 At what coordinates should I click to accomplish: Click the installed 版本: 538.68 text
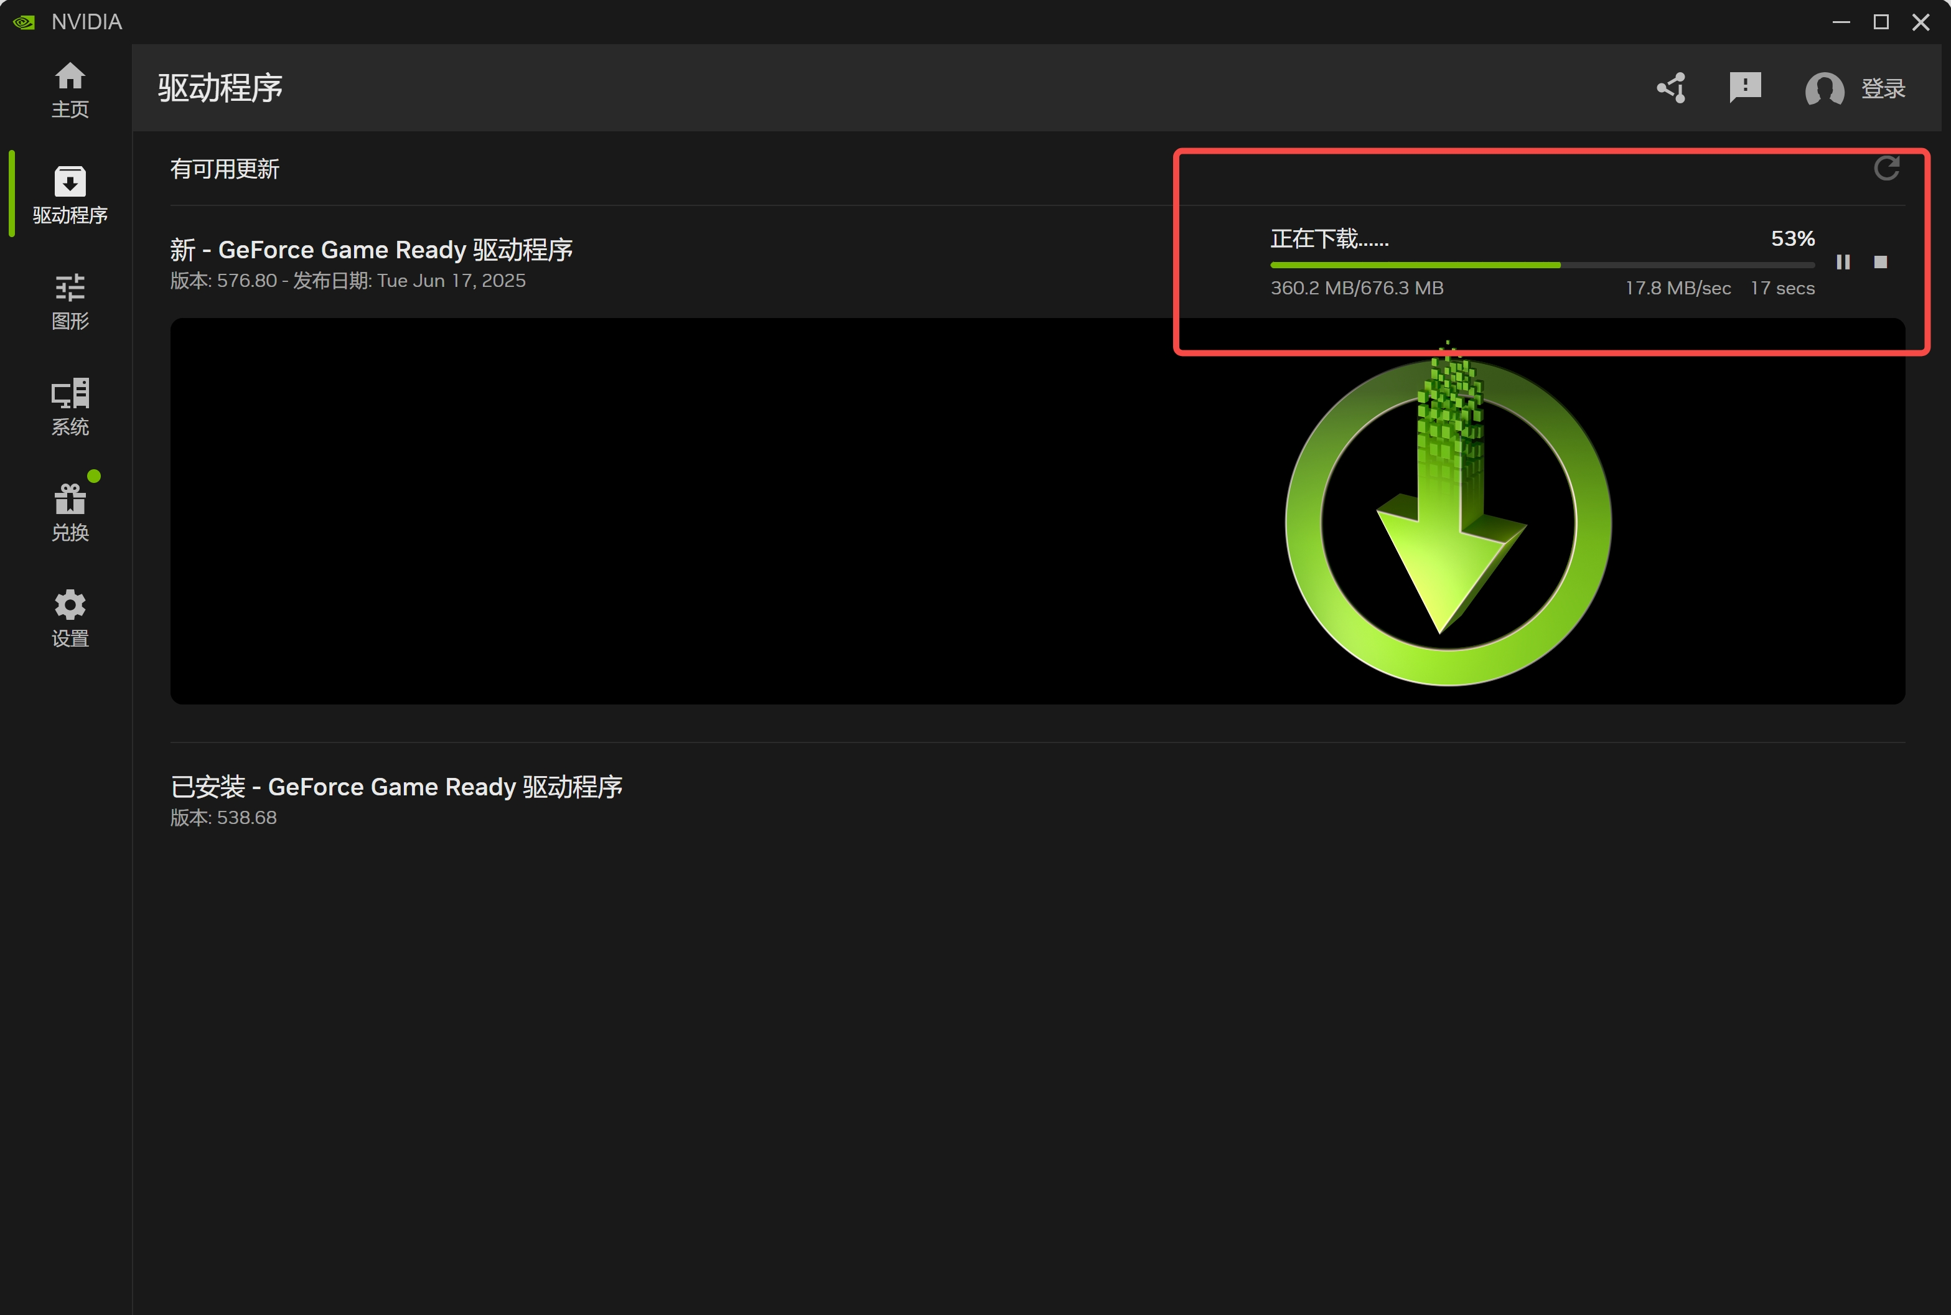pyautogui.click(x=223, y=818)
